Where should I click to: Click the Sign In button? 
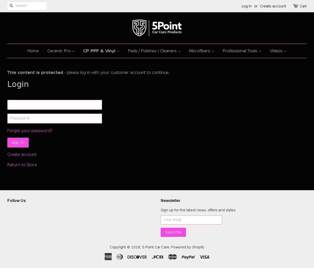(x=18, y=142)
